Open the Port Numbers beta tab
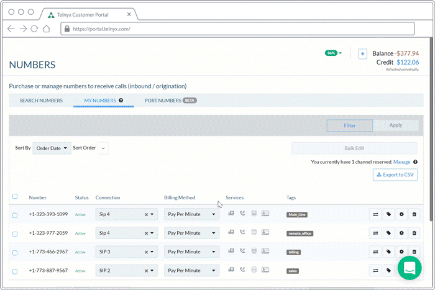435x290 pixels. click(x=171, y=101)
